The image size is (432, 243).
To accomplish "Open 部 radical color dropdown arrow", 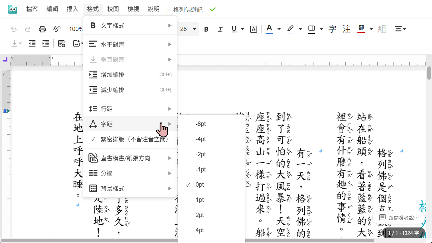I will click(x=371, y=29).
